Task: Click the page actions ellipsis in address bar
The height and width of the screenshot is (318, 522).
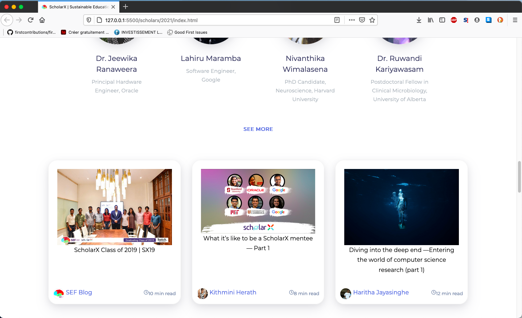Action: pyautogui.click(x=352, y=20)
